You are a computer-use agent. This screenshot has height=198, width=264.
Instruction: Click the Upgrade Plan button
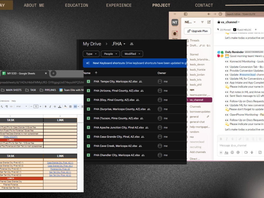[197, 31]
